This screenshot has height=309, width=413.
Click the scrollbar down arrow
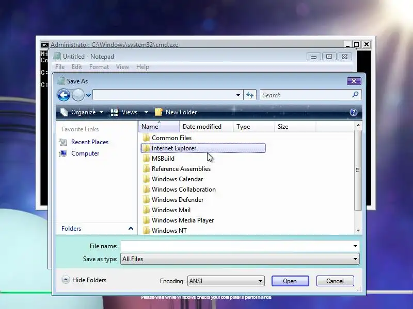point(358,230)
